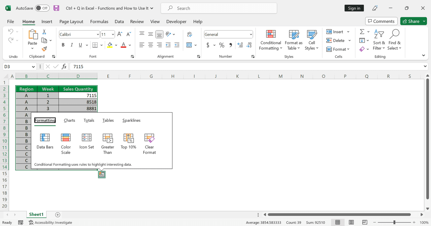This screenshot has height=226, width=431.
Task: Toggle Middle Align vertical alignment
Action: click(151, 34)
